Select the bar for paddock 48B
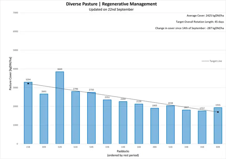Screen dimensions: 226x159 (155, 126)
